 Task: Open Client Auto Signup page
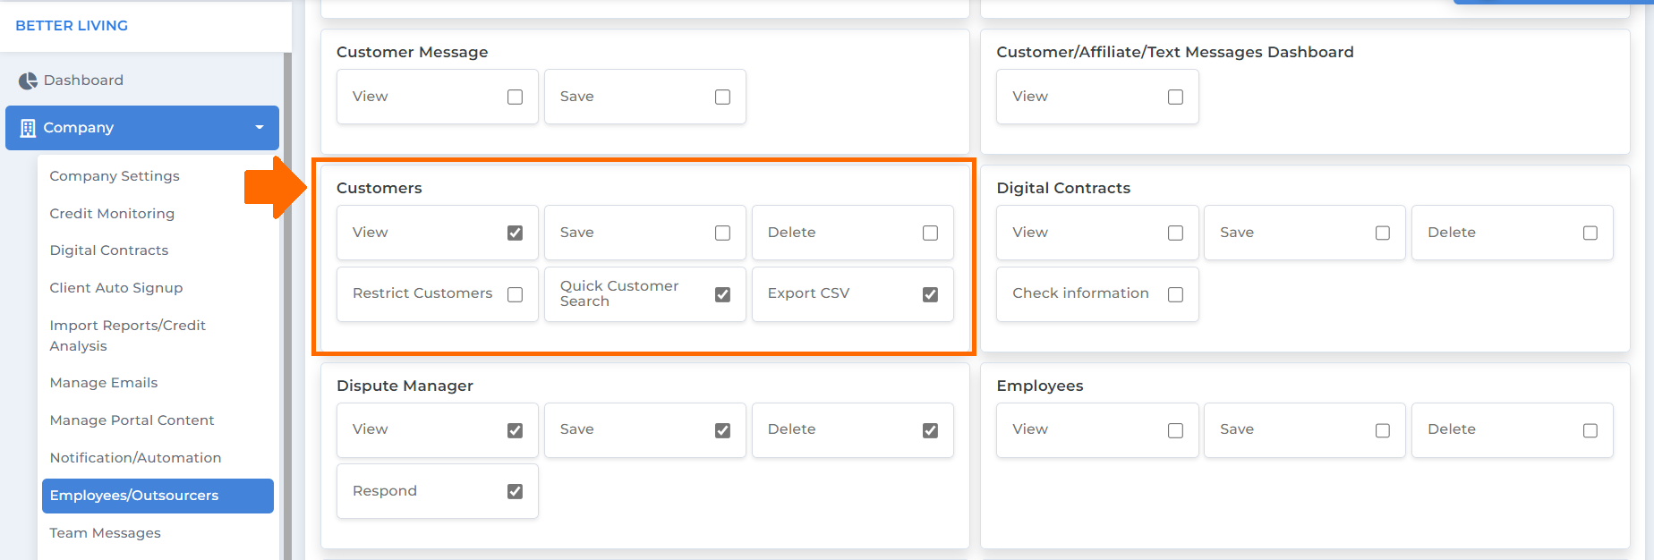point(116,288)
